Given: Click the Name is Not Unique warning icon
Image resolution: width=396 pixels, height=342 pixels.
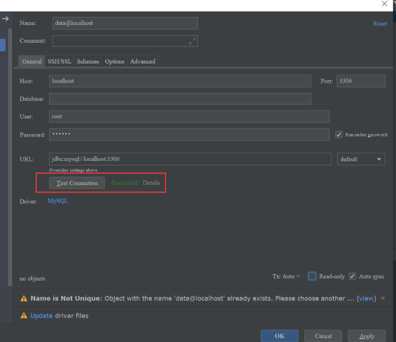Looking at the screenshot, I should coord(24,298).
